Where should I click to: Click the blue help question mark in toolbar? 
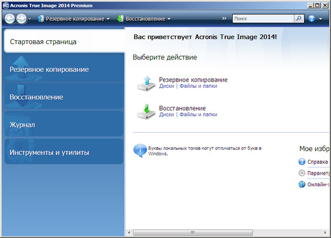(312, 18)
